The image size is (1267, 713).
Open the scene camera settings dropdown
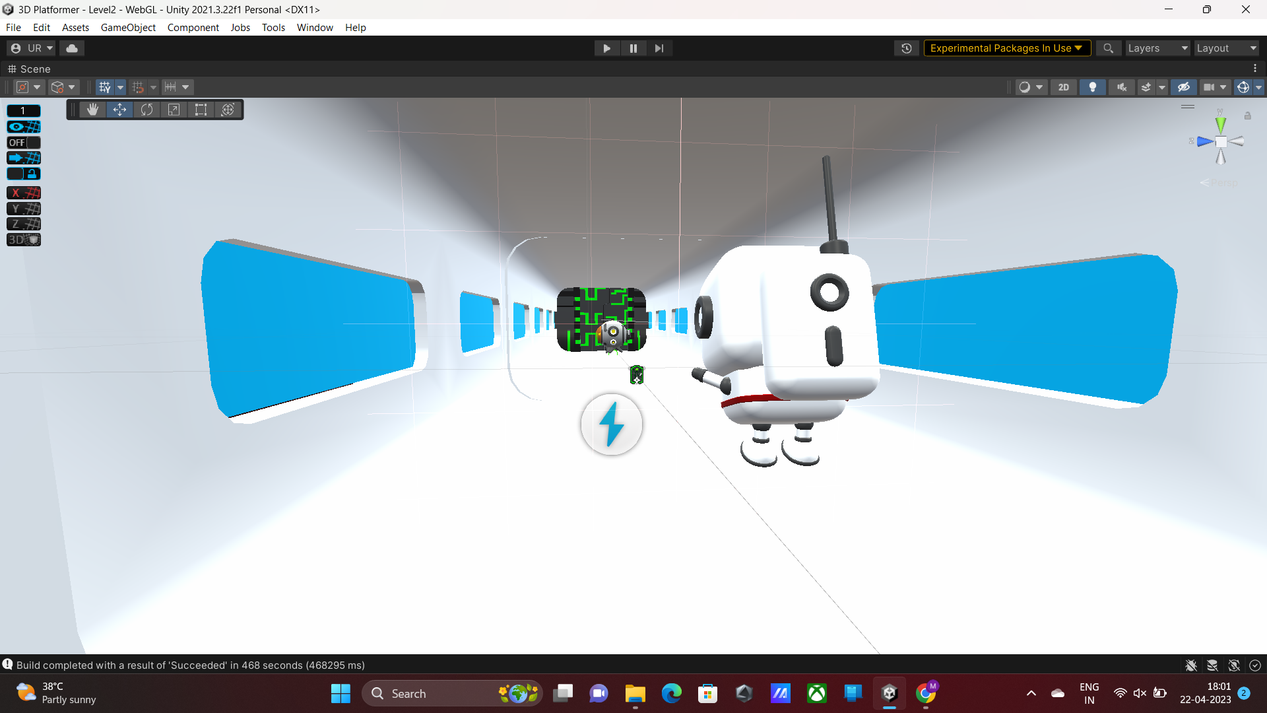coord(1215,87)
